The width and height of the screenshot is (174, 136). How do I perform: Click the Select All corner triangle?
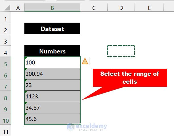pos(7,8)
